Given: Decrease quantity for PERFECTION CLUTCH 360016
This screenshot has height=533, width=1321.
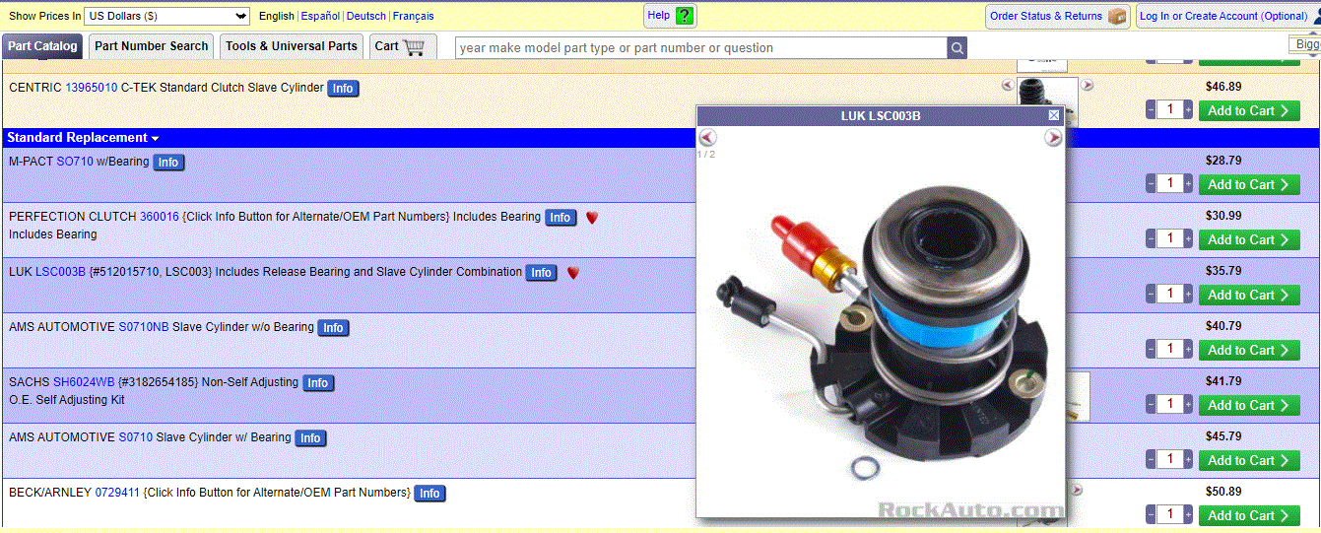Looking at the screenshot, I should 1151,238.
